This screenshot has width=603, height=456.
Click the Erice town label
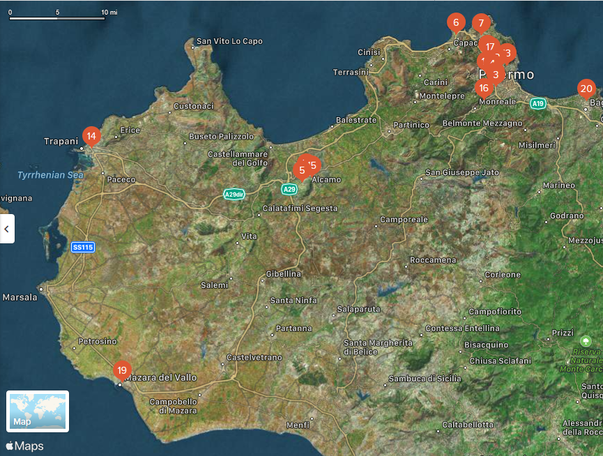pyautogui.click(x=130, y=130)
